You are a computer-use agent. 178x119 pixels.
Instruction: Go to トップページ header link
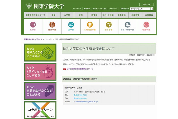point(77,9)
